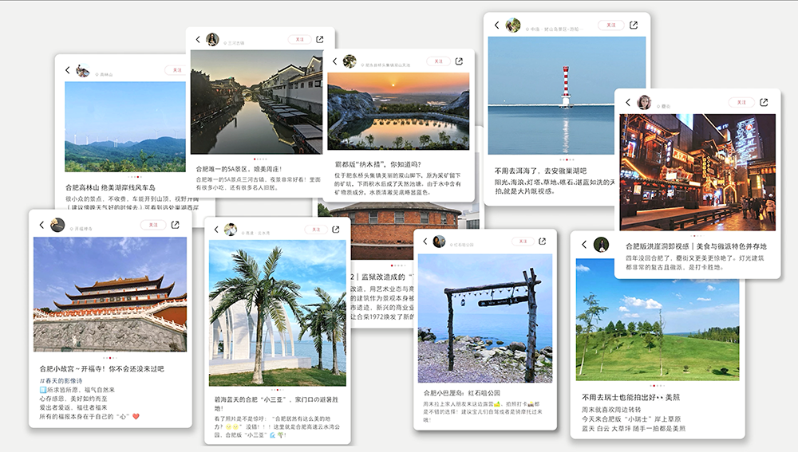798x452 pixels.
Task: Open the wooden gate lakeshore photo
Action: pos(485,318)
